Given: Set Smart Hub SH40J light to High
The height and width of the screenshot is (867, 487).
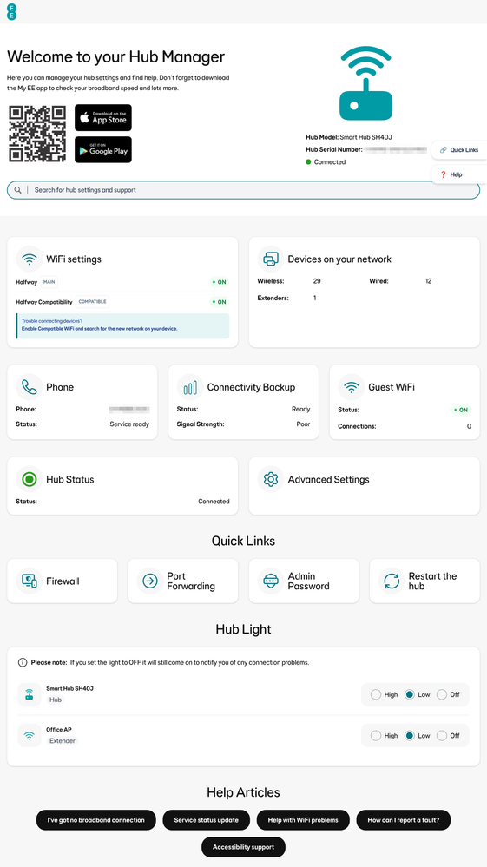Looking at the screenshot, I should [x=376, y=694].
